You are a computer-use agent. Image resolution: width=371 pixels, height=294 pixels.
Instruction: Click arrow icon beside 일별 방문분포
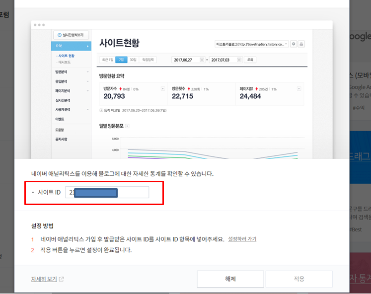(127, 126)
